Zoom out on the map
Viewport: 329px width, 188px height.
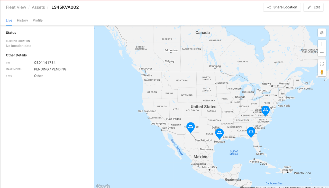(322, 52)
